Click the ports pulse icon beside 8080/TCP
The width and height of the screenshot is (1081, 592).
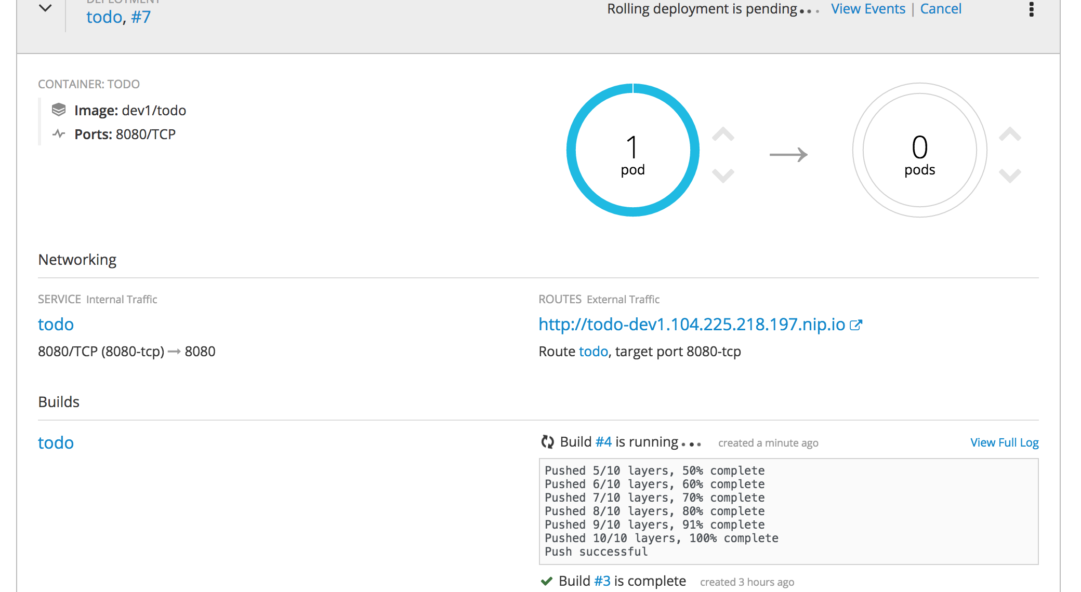click(x=59, y=134)
